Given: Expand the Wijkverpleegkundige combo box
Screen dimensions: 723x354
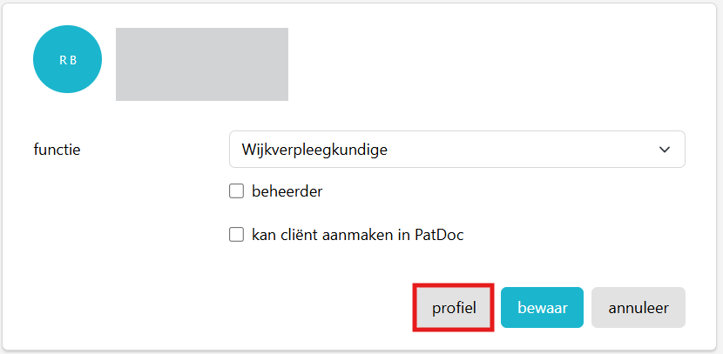Looking at the screenshot, I should pos(457,150).
